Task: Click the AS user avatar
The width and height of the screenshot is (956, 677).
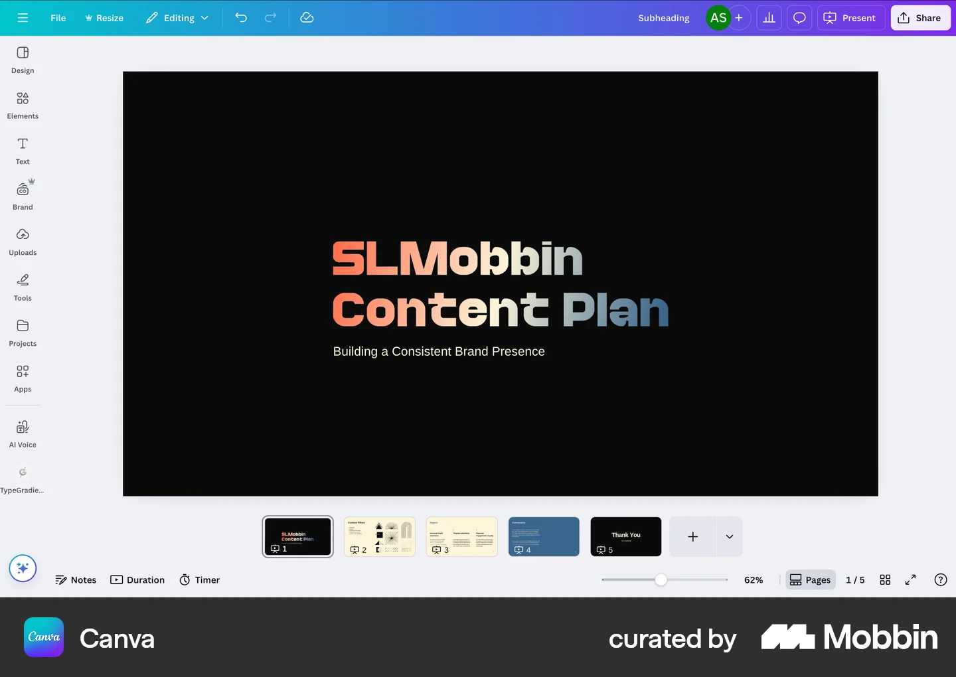Action: coord(718,18)
